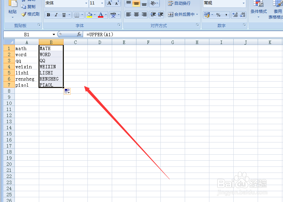The width and height of the screenshot is (283, 202).
Task: Open the font size 11 dropdown
Action: (x=102, y=3)
